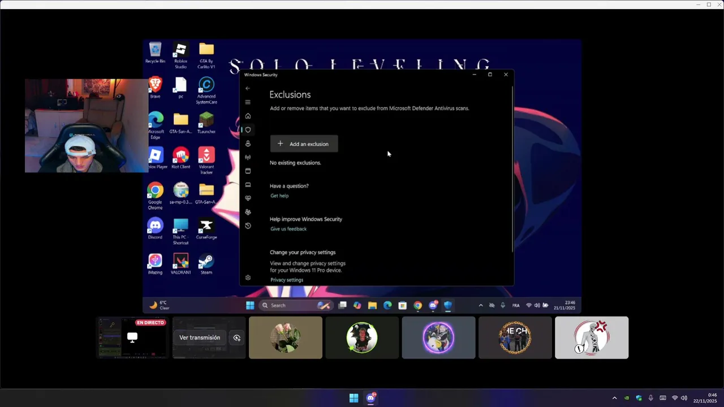Select Virus & threat protection shield icon

click(248, 130)
